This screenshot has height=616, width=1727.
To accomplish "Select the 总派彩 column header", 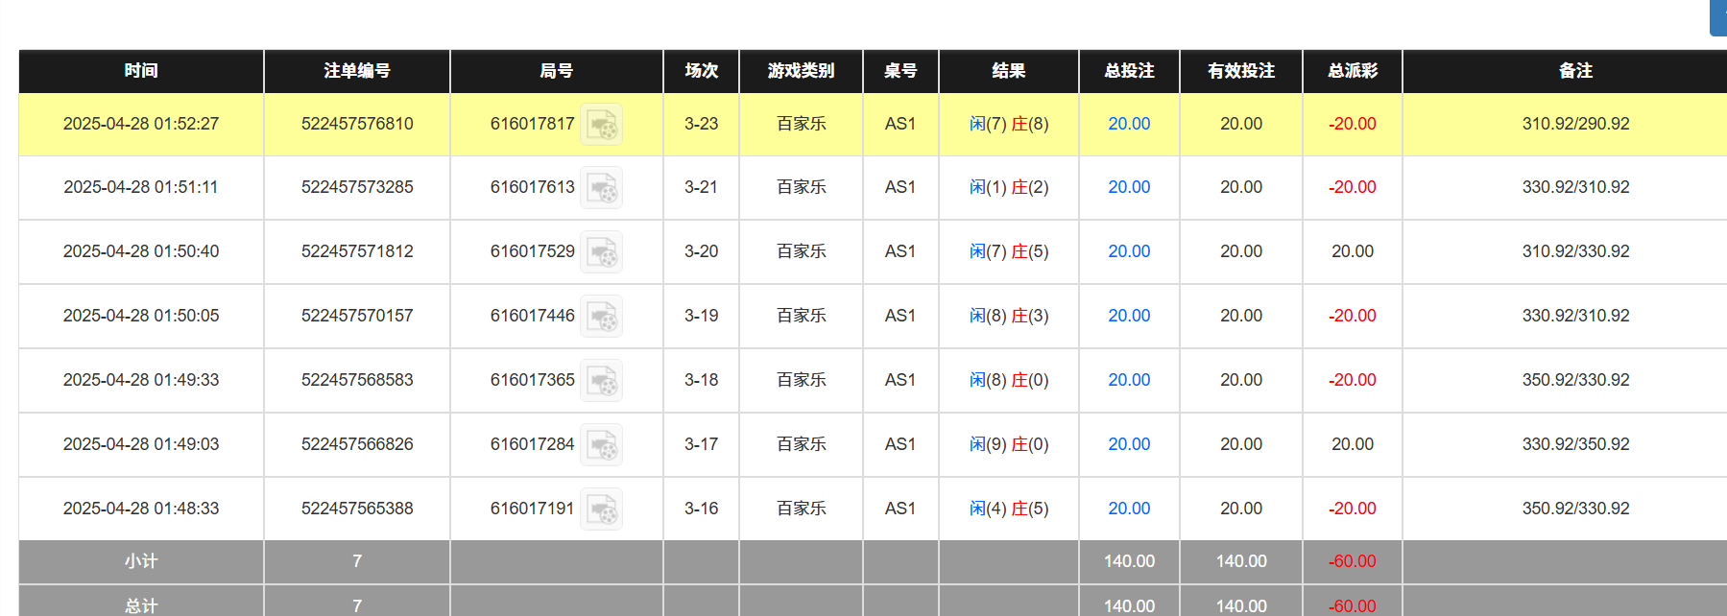I will (x=1352, y=71).
